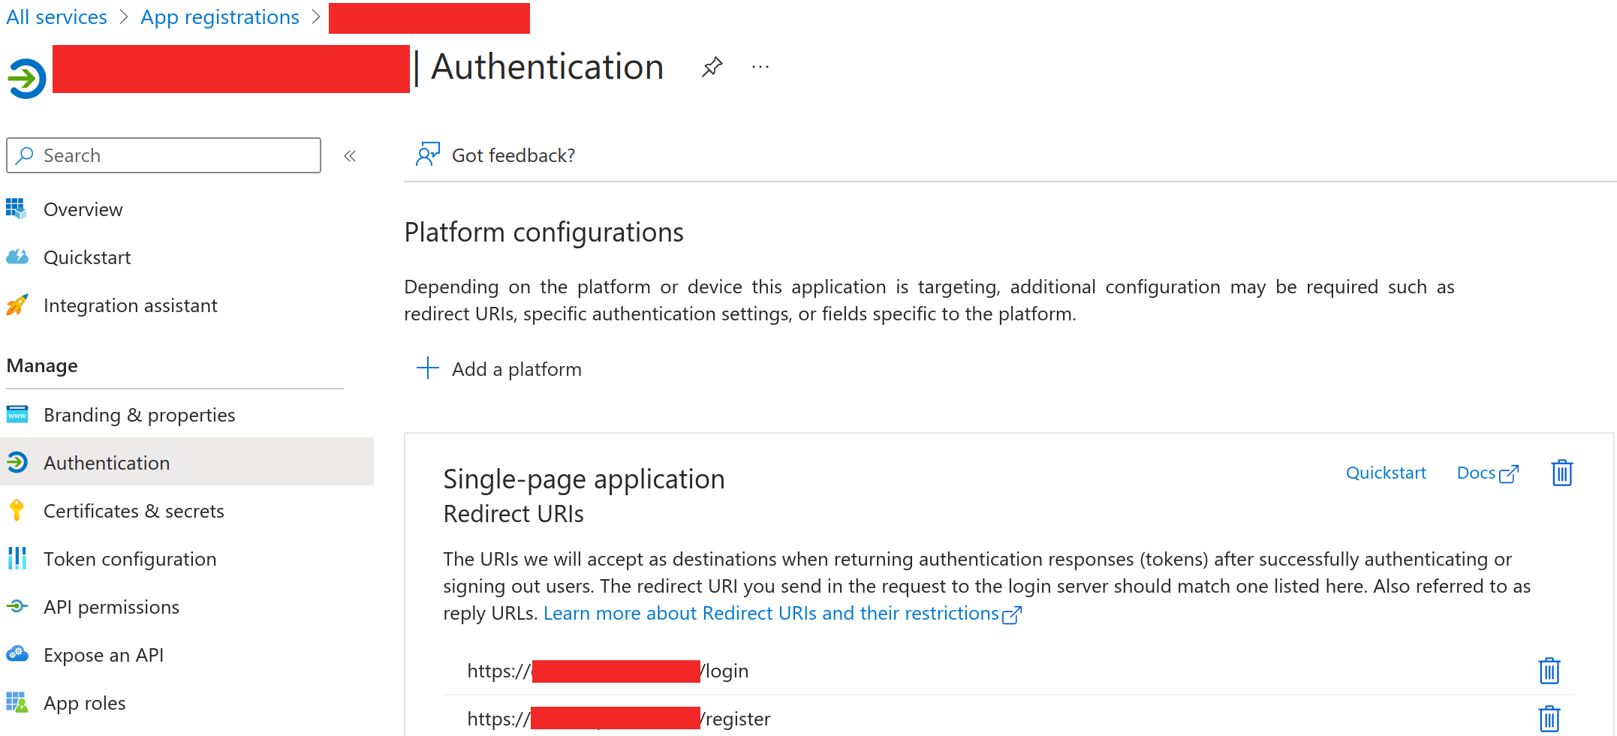Image resolution: width=1617 pixels, height=736 pixels.
Task: Open Token configuration
Action: (x=130, y=559)
